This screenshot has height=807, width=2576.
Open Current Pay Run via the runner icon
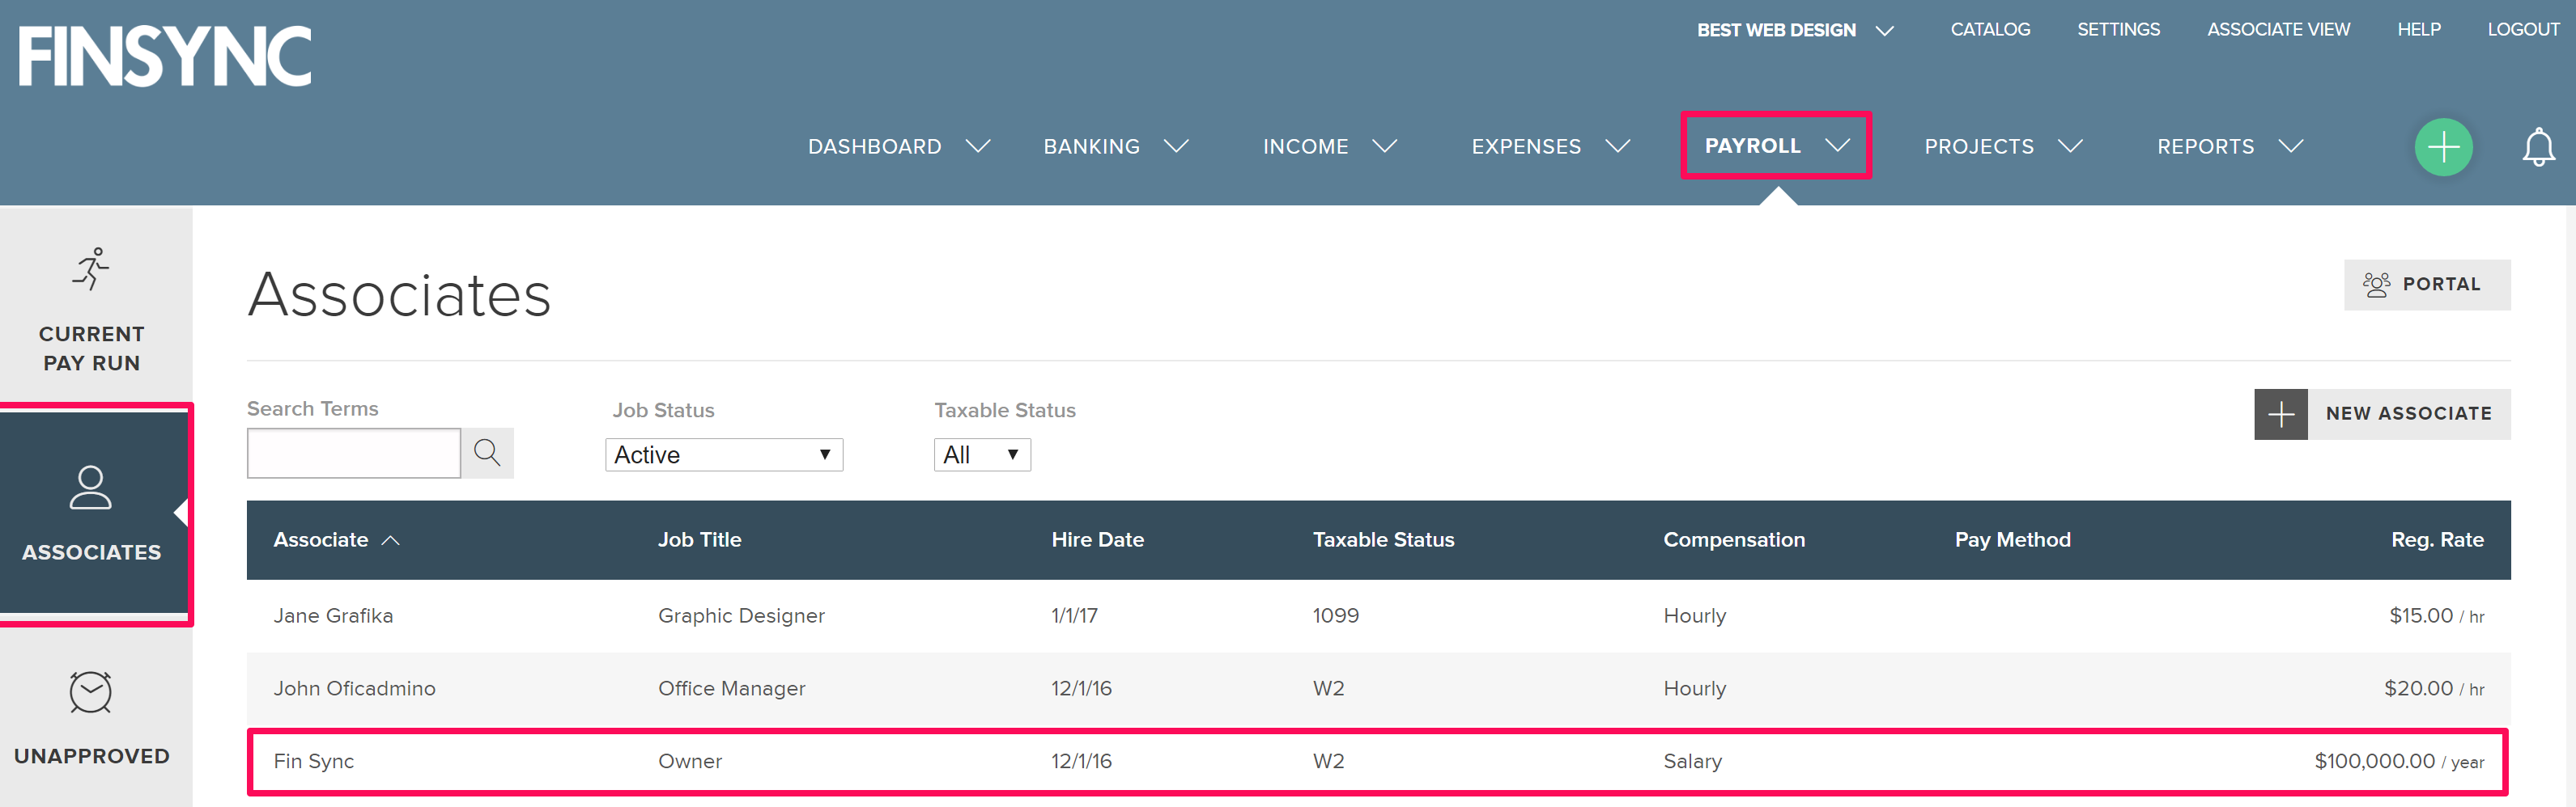click(91, 268)
